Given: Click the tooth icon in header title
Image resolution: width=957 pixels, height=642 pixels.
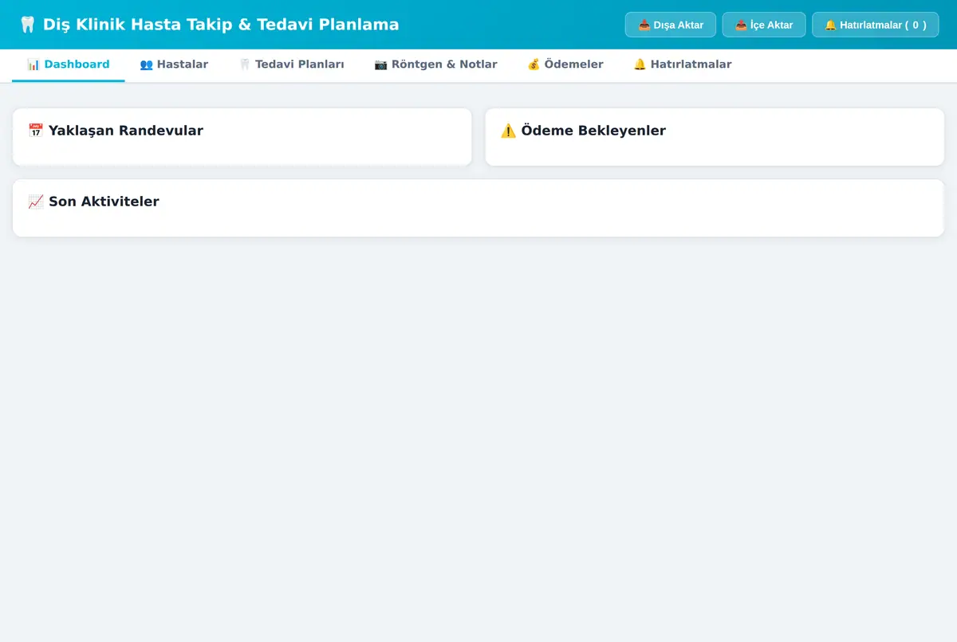Looking at the screenshot, I should pos(28,25).
